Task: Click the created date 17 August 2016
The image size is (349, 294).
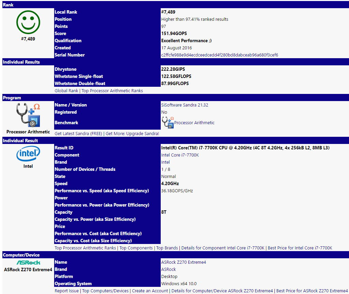Action: 176,48
